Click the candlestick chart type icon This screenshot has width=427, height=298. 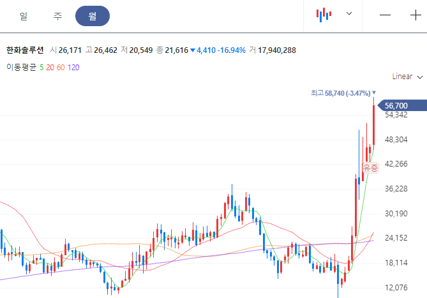324,15
